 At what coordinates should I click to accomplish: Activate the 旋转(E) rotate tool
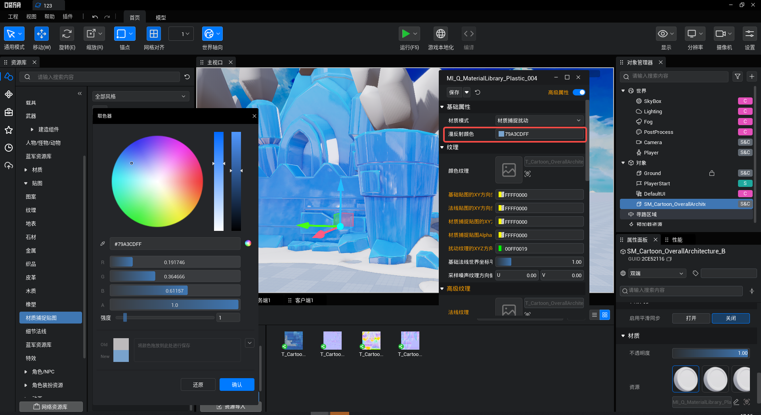pyautogui.click(x=67, y=34)
